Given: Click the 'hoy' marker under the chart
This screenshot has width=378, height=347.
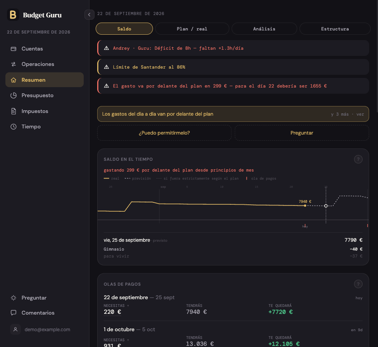Looking at the screenshot, I should point(305,227).
